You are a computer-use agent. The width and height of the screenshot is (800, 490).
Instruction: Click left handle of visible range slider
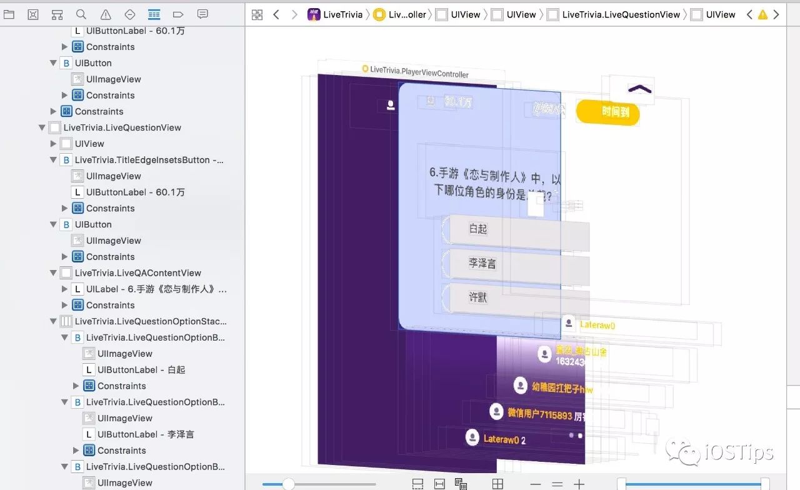[x=621, y=484]
